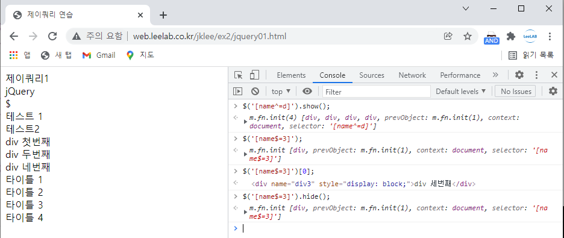
Task: Open the Apps grid bookmark
Action: click(x=19, y=55)
